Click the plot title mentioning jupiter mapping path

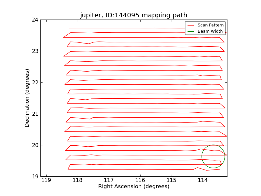(134, 15)
